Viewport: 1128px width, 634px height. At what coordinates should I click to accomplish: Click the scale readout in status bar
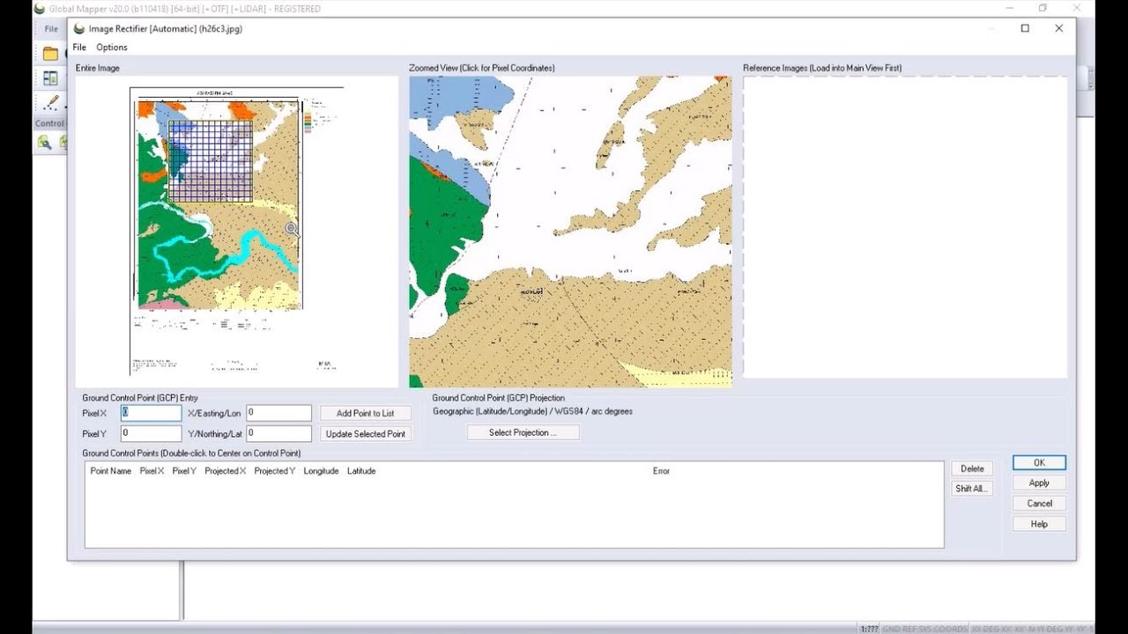[x=869, y=629]
